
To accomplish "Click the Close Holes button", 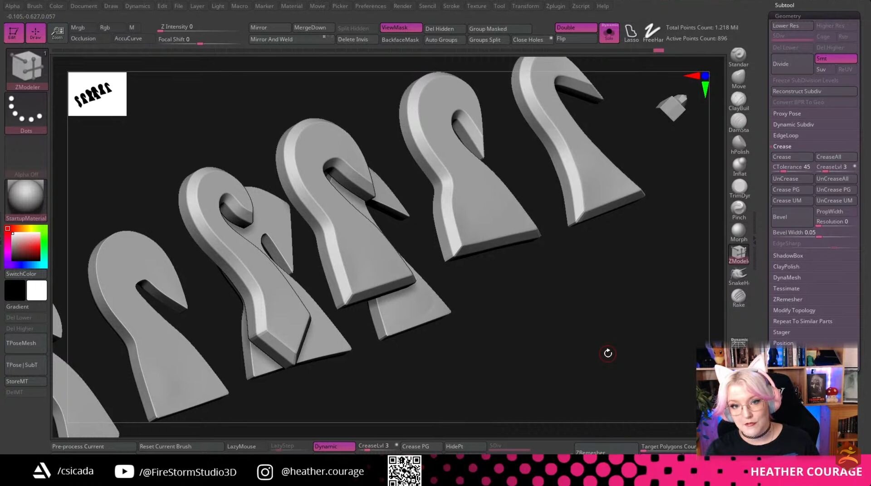I will coord(532,40).
